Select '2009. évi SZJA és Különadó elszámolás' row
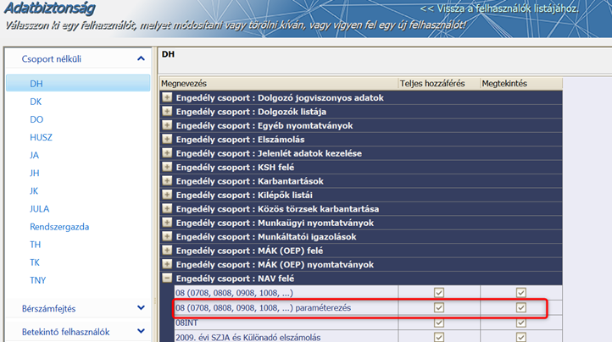Viewport: 612px width, 342px height. (x=248, y=337)
